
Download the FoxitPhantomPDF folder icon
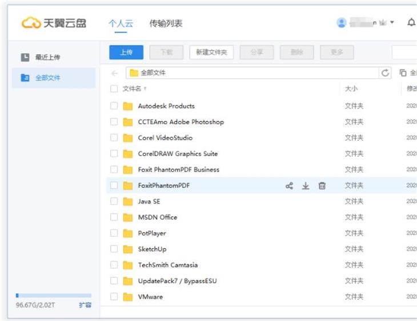tap(306, 186)
